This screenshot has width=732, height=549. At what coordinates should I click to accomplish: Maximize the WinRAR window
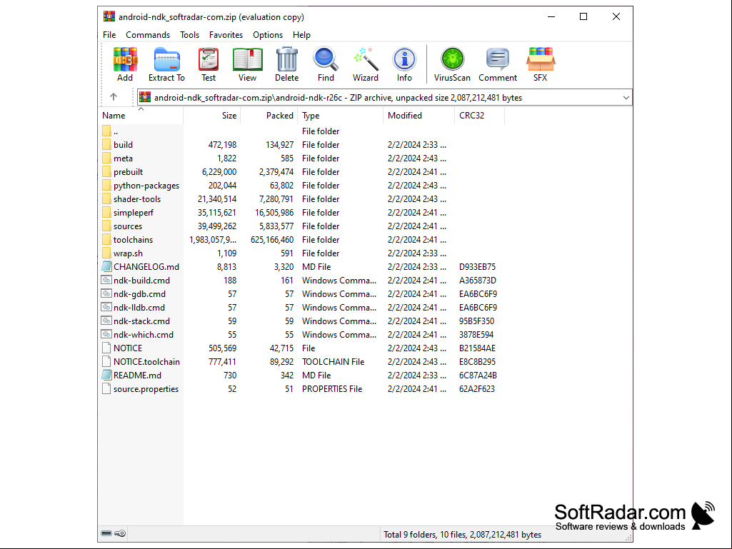click(x=583, y=16)
